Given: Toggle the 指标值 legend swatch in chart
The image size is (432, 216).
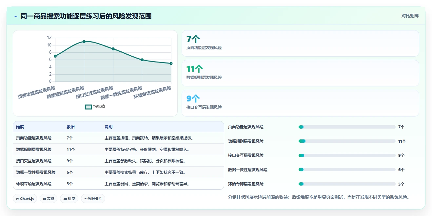Looking at the screenshot, I should [88, 107].
